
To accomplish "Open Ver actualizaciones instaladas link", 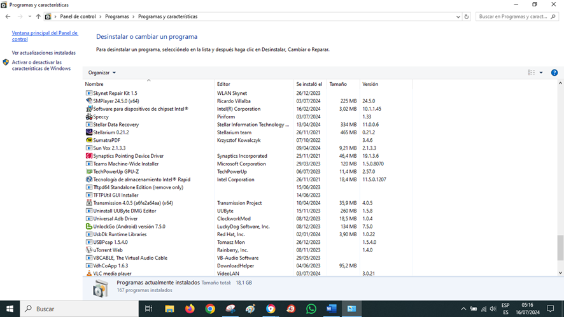I will 43,53.
